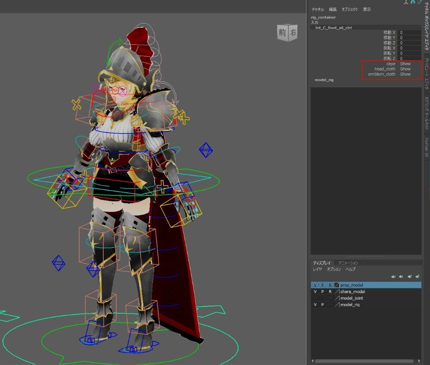Click the move layer up icon
Image resolution: width=430 pixels, height=365 pixels.
coord(393,277)
